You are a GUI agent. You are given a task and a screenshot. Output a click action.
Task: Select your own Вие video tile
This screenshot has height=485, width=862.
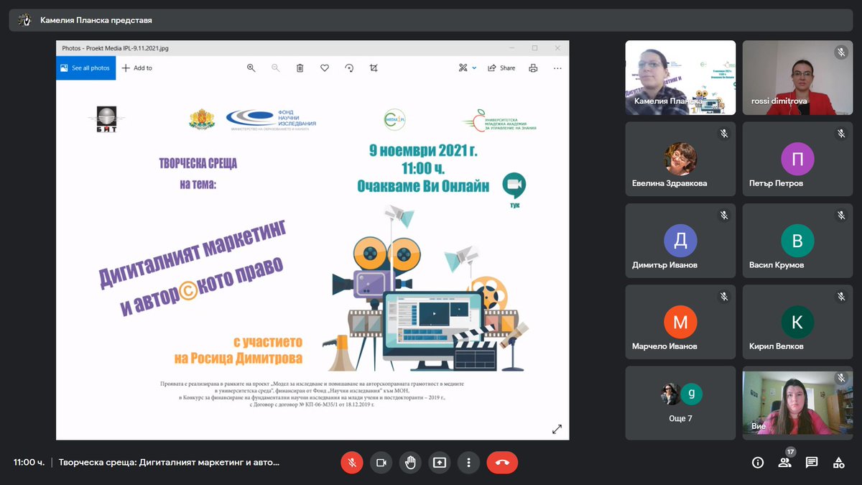tap(797, 403)
